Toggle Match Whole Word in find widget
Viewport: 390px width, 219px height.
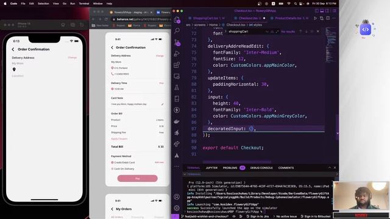coord(272,32)
